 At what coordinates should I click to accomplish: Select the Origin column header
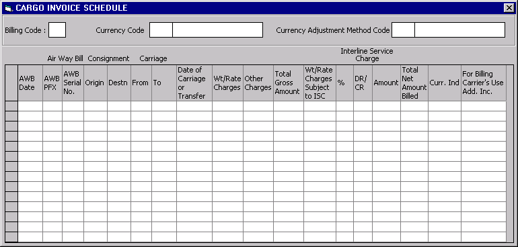tap(96, 83)
